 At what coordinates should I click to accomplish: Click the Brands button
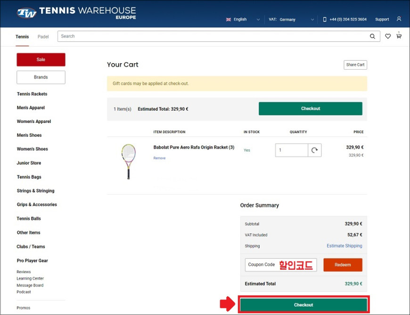pos(41,77)
